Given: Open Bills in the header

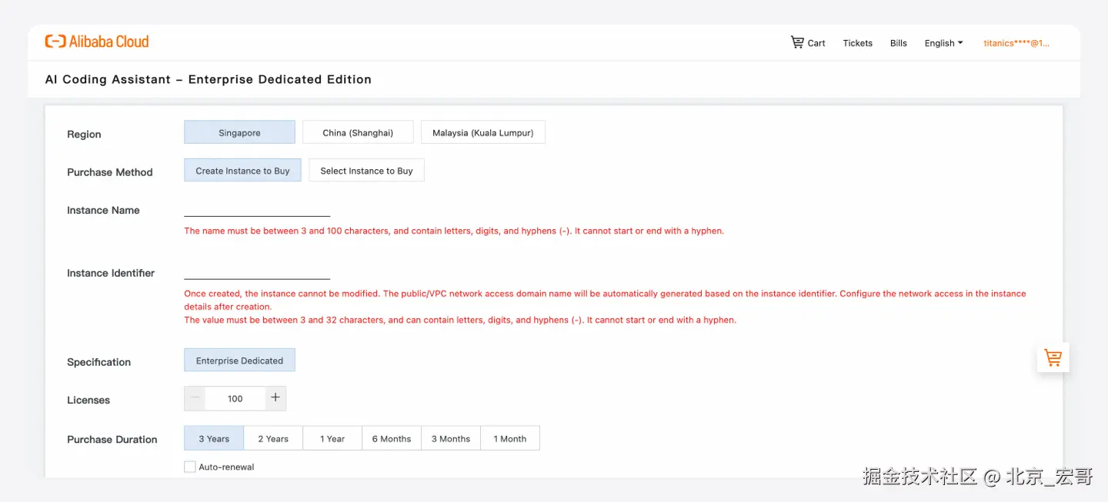Looking at the screenshot, I should (x=899, y=43).
